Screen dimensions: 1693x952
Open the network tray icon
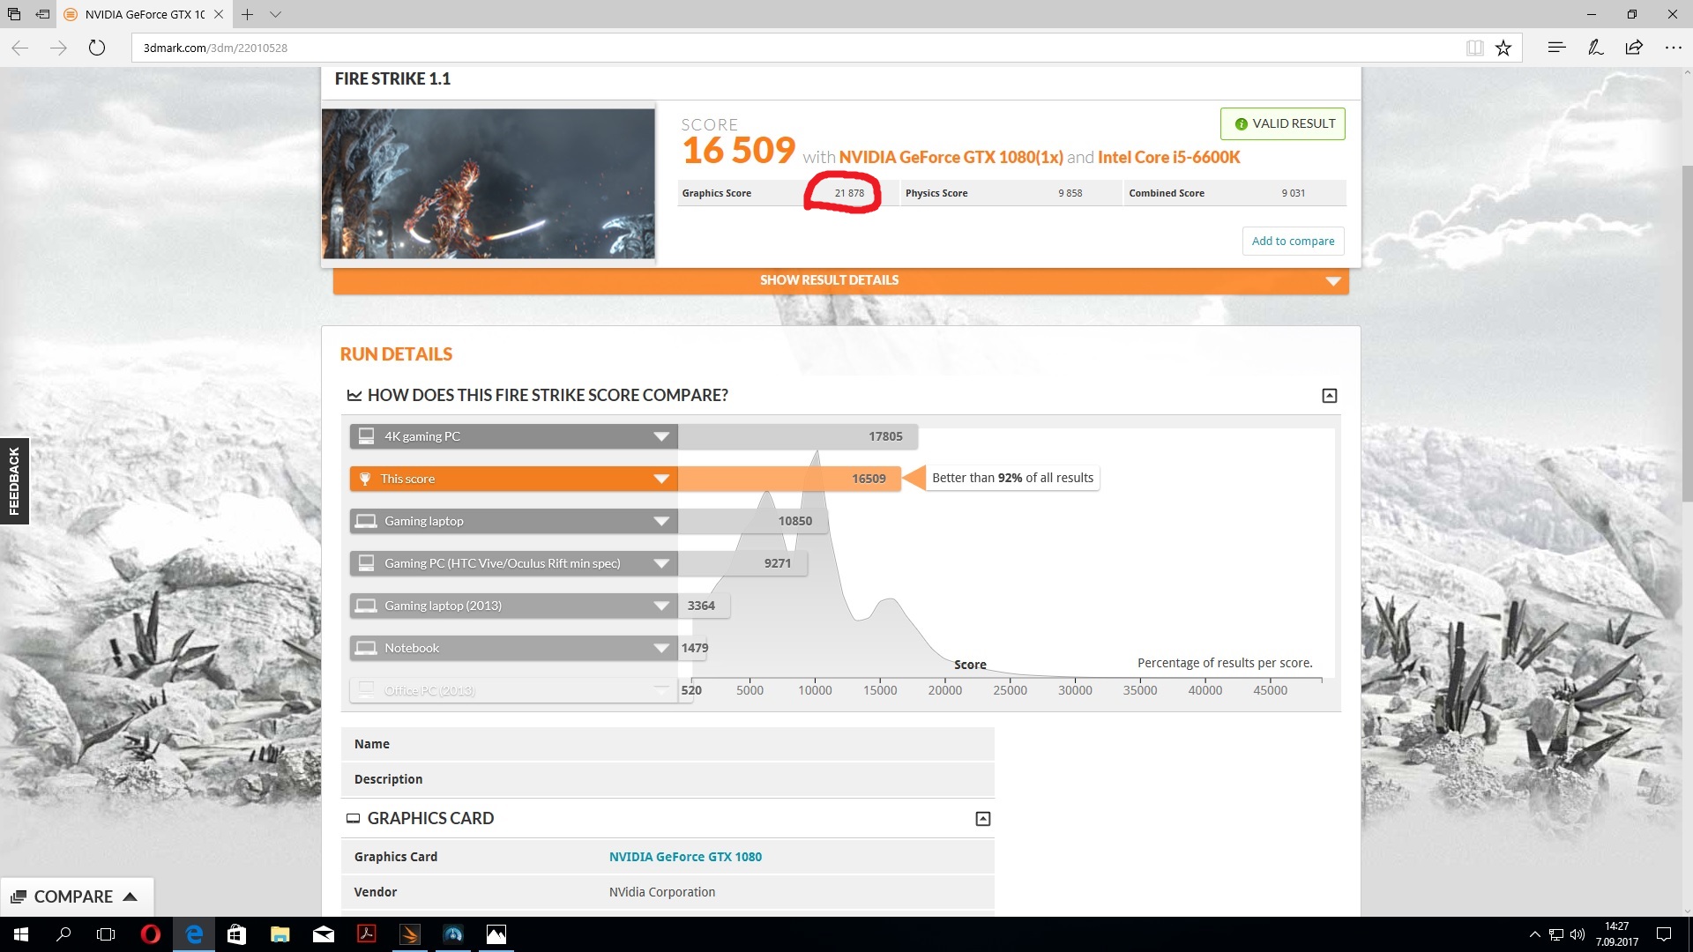[1556, 934]
